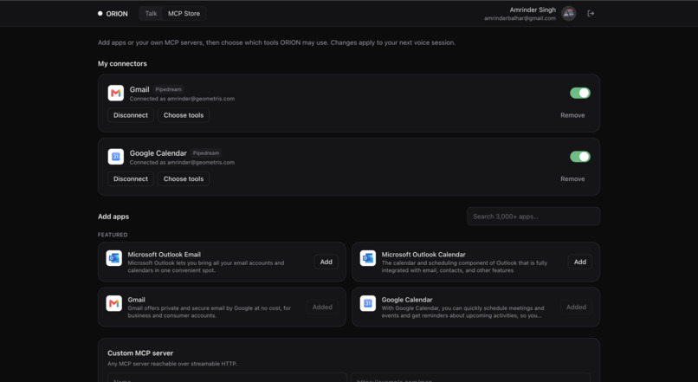Click the Pipedream badge next to Google Calendar

point(206,153)
